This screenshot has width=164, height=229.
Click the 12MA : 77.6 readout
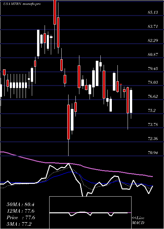(x=21, y=211)
